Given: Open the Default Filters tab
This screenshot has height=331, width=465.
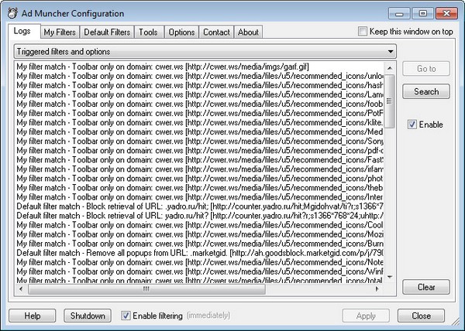Looking at the screenshot, I should (x=106, y=32).
